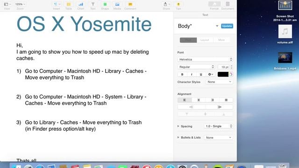Click the Update style button

coord(227,26)
